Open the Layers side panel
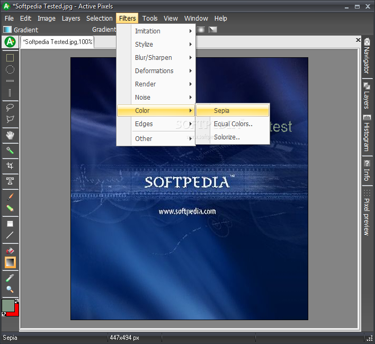The image size is (375, 344). point(367,95)
